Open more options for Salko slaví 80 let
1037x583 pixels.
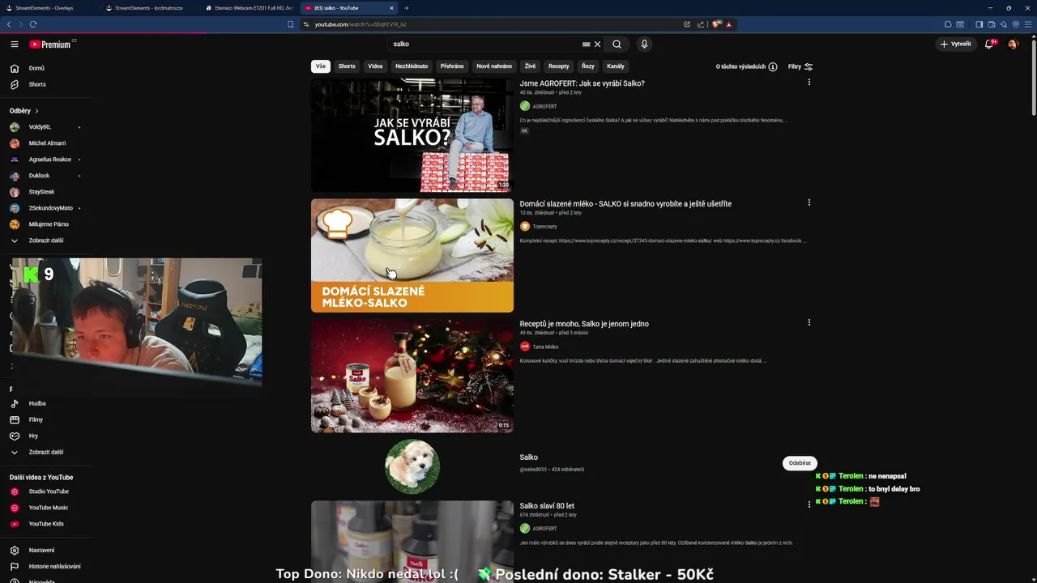[809, 504]
